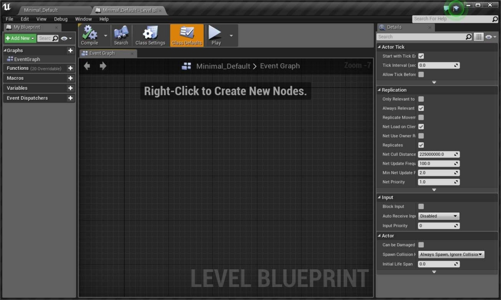Toggle the Replicates checkbox

(x=421, y=145)
